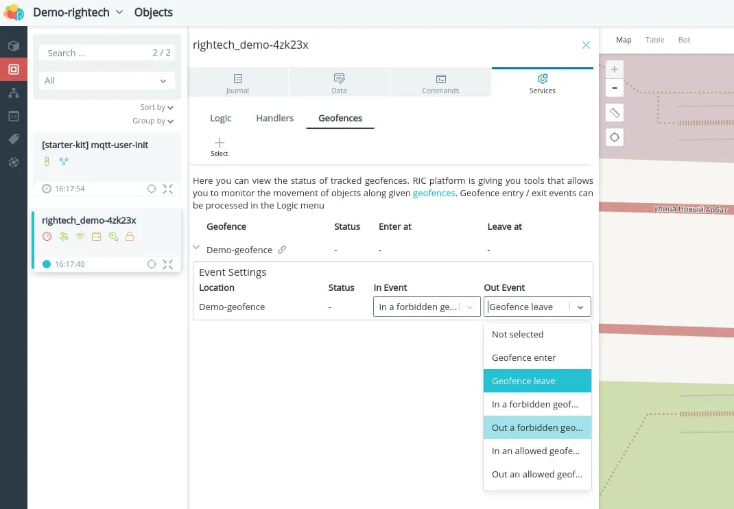734x509 pixels.
Task: Open the hierarchy icon in left sidebar
Action: coord(13,93)
